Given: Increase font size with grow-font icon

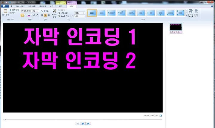Looking at the screenshot, I should click(x=34, y=15).
